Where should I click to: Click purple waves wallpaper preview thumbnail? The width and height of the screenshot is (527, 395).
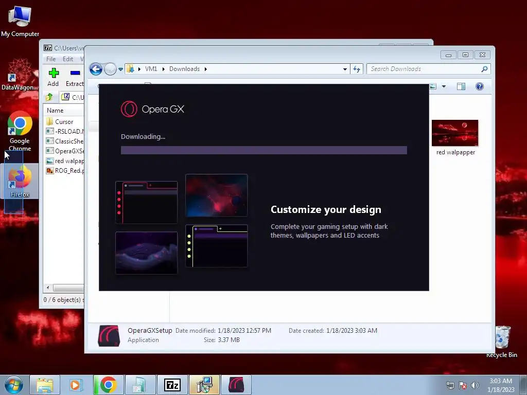[146, 253]
